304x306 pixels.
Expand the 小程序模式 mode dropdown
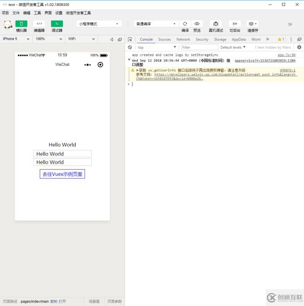(x=99, y=24)
